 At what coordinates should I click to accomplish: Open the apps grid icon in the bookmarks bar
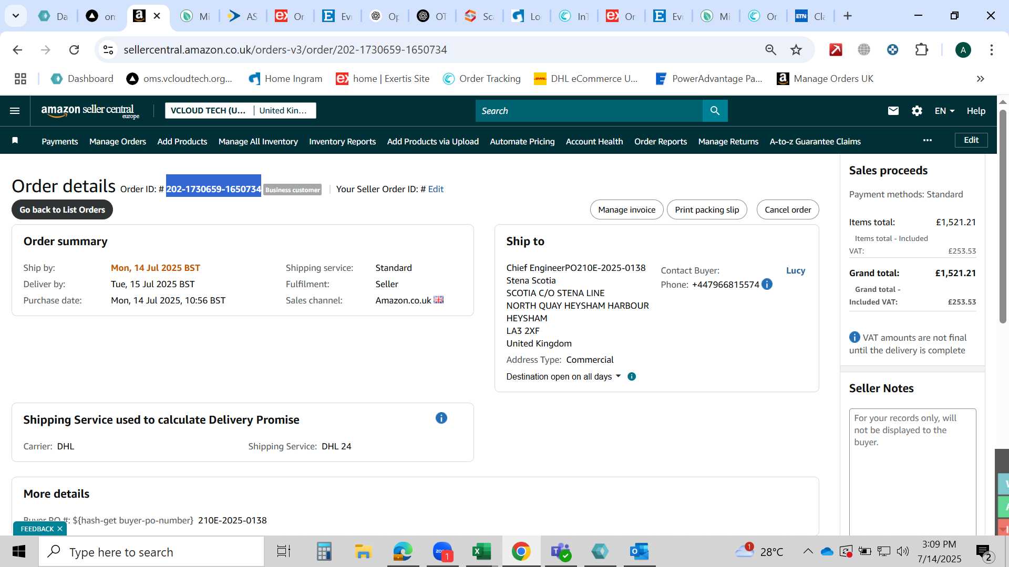[20, 79]
